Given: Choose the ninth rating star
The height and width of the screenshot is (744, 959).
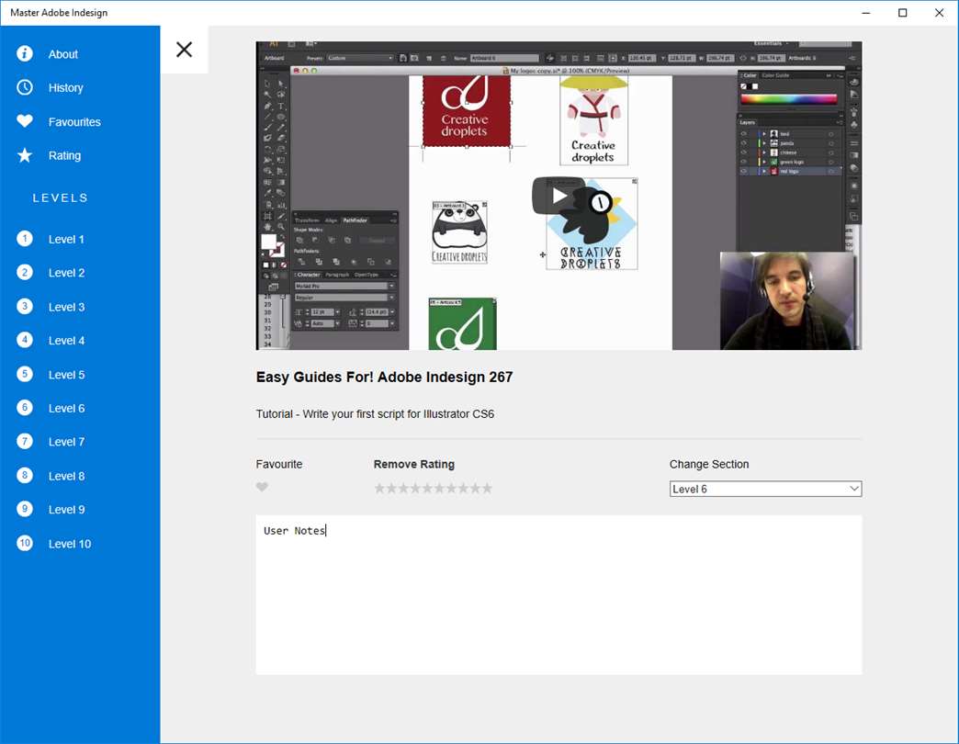Looking at the screenshot, I should [475, 488].
